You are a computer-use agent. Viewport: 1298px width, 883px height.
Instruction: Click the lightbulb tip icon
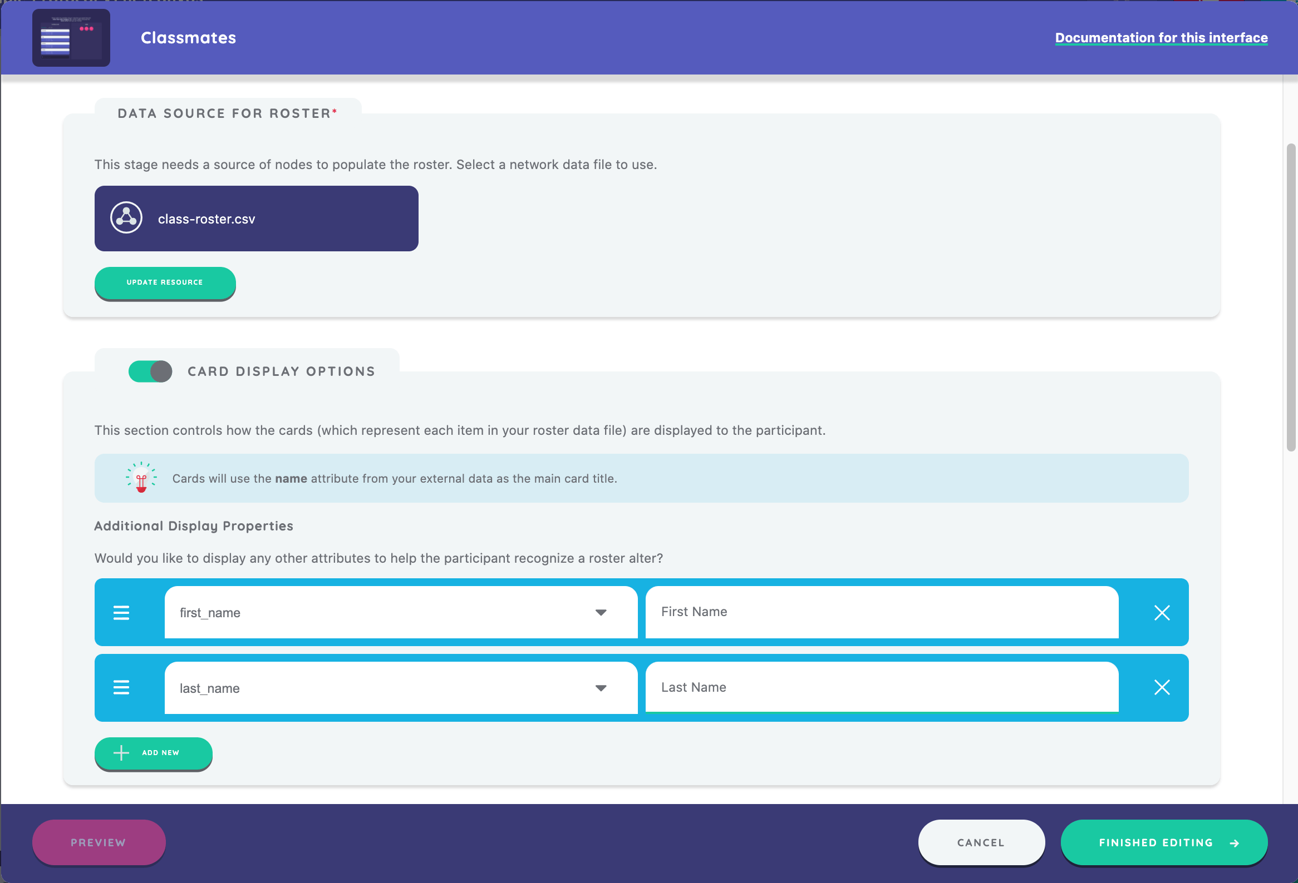click(x=141, y=478)
